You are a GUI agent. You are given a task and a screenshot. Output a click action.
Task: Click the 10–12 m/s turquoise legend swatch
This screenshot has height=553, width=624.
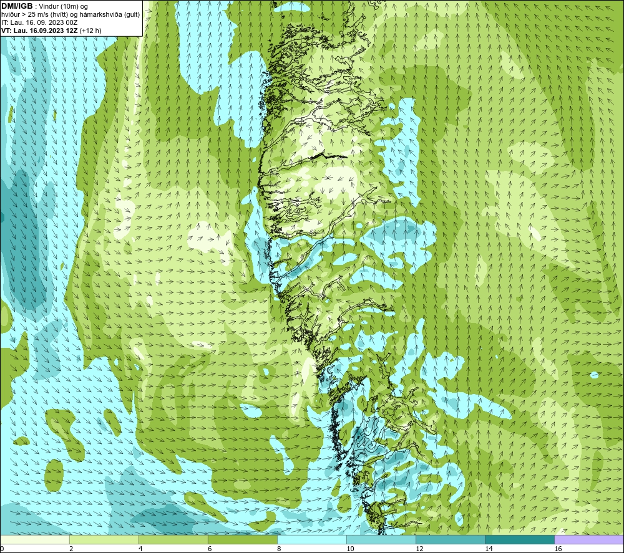point(381,539)
